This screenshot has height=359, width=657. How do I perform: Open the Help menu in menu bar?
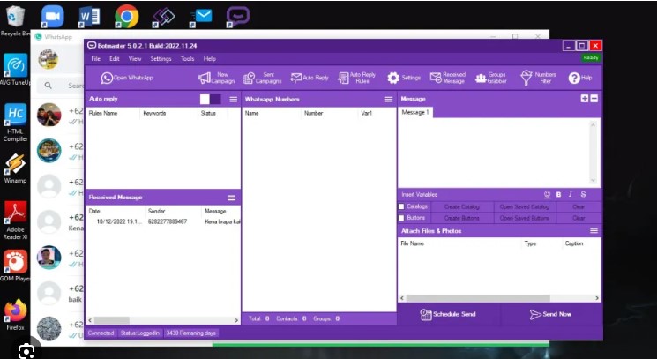pos(210,59)
